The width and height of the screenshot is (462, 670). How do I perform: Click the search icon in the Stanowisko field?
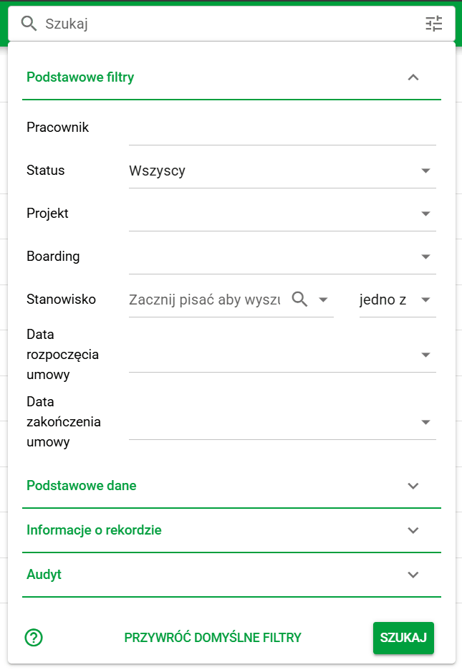tap(301, 299)
